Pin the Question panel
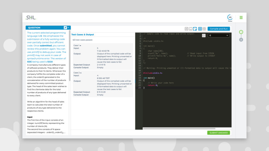 click(x=65, y=27)
